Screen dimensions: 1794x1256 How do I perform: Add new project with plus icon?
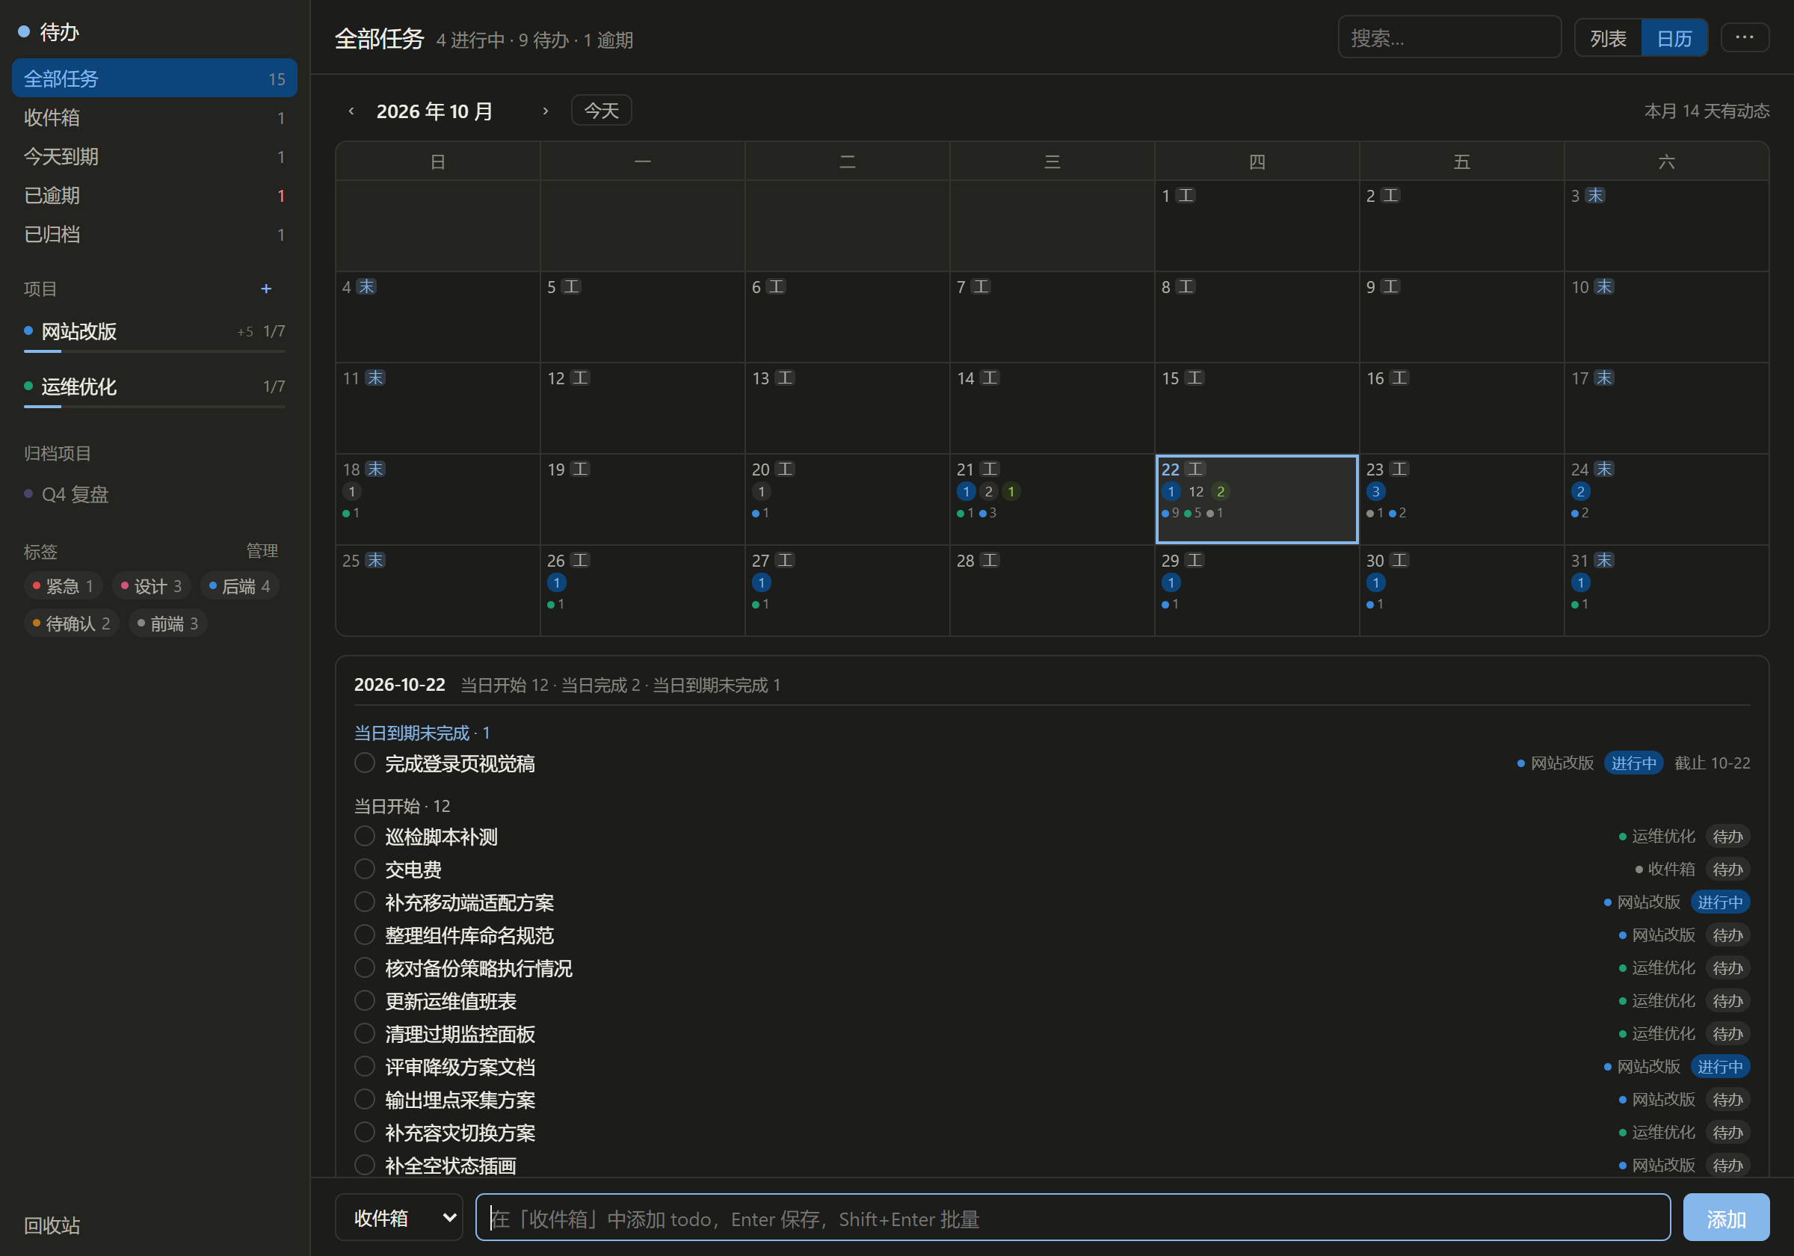[265, 289]
